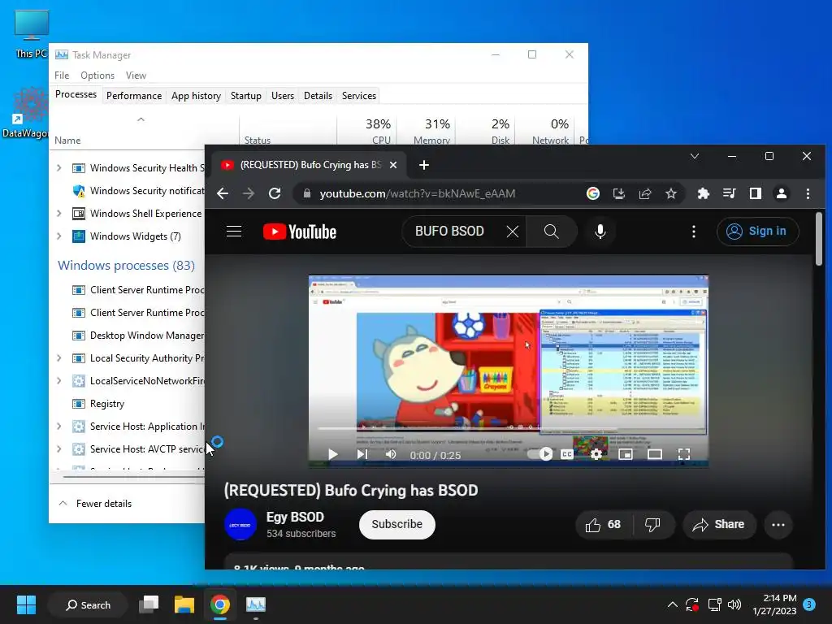Open Chrome three-dot menu
The height and width of the screenshot is (624, 832).
click(808, 193)
